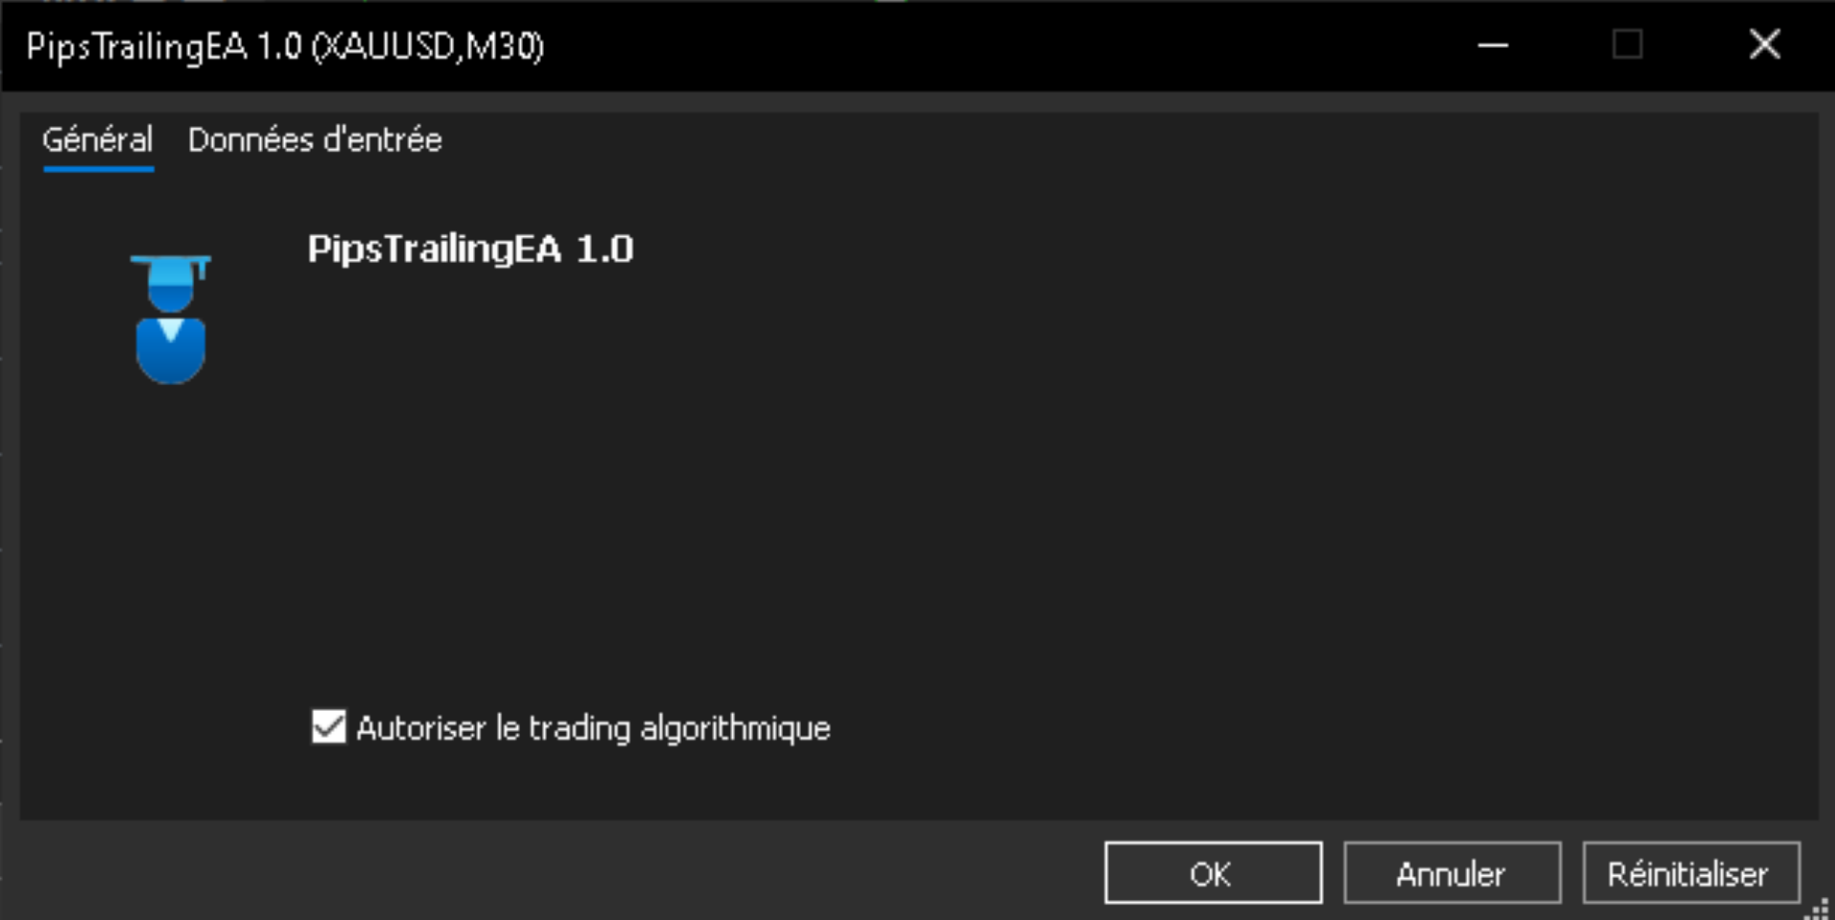Click the (XAUUSD,M30) symbol in the title
Screen dimensions: 1835x920
(x=428, y=47)
